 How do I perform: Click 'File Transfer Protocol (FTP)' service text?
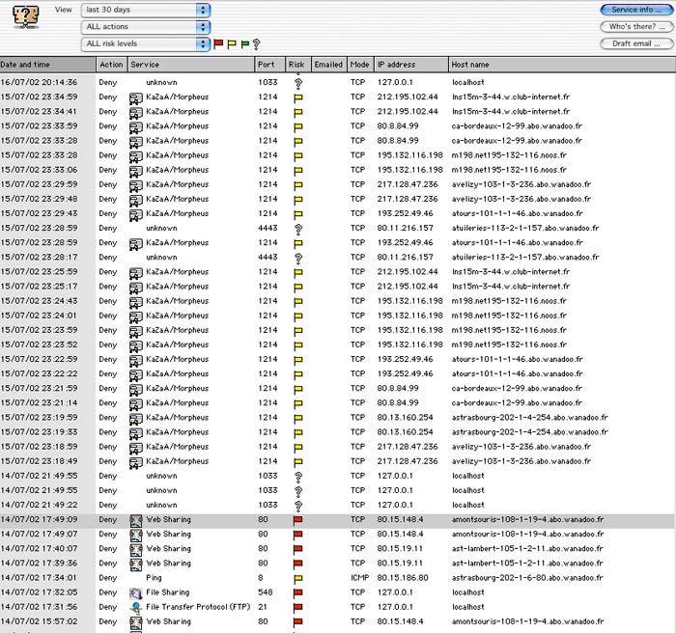click(x=198, y=607)
